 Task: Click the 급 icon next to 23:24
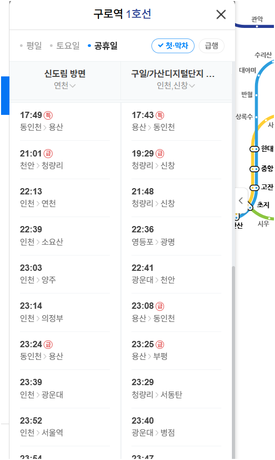coord(48,344)
